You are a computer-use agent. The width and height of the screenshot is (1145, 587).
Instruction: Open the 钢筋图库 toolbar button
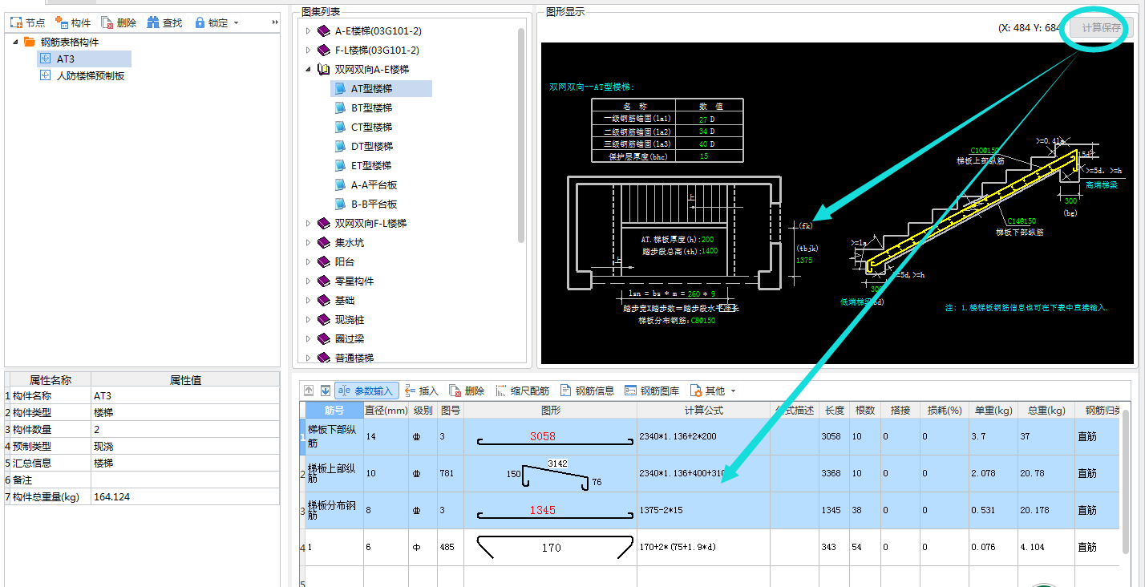click(652, 391)
